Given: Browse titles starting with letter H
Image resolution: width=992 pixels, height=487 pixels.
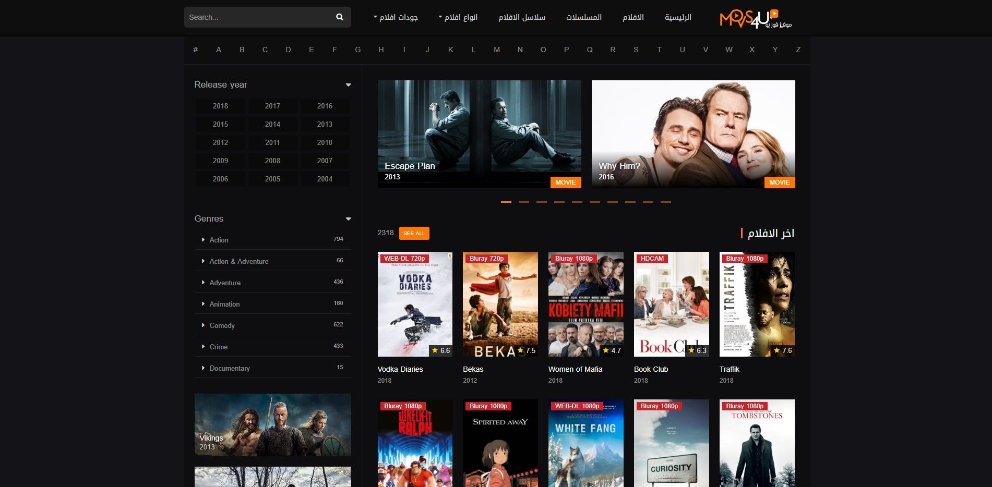Looking at the screenshot, I should point(381,50).
